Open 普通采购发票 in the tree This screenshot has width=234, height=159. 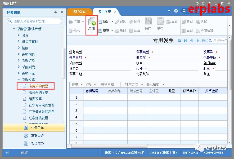click(38, 92)
